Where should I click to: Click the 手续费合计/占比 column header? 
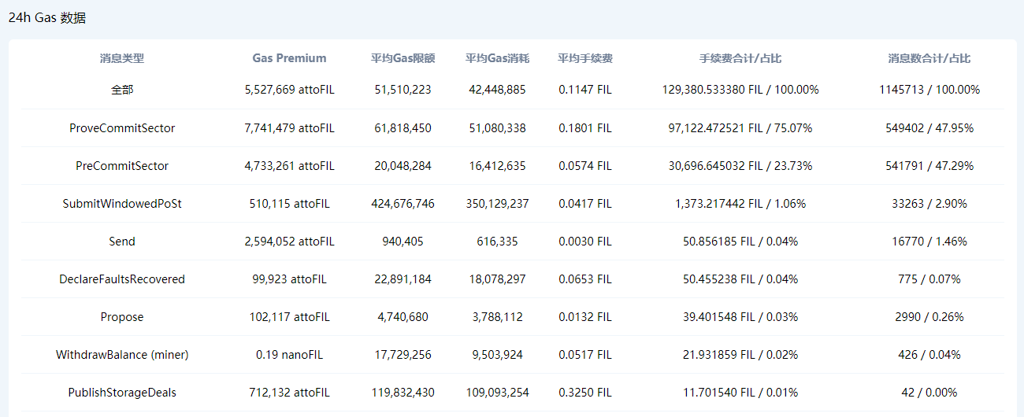pos(740,58)
